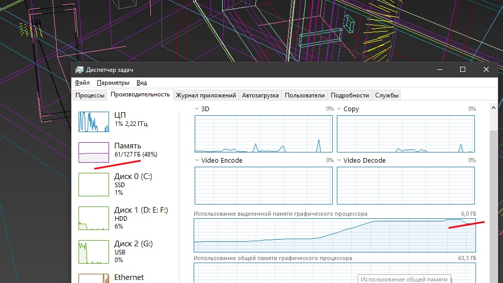
Task: Open the Пользователи tab
Action: coord(304,95)
